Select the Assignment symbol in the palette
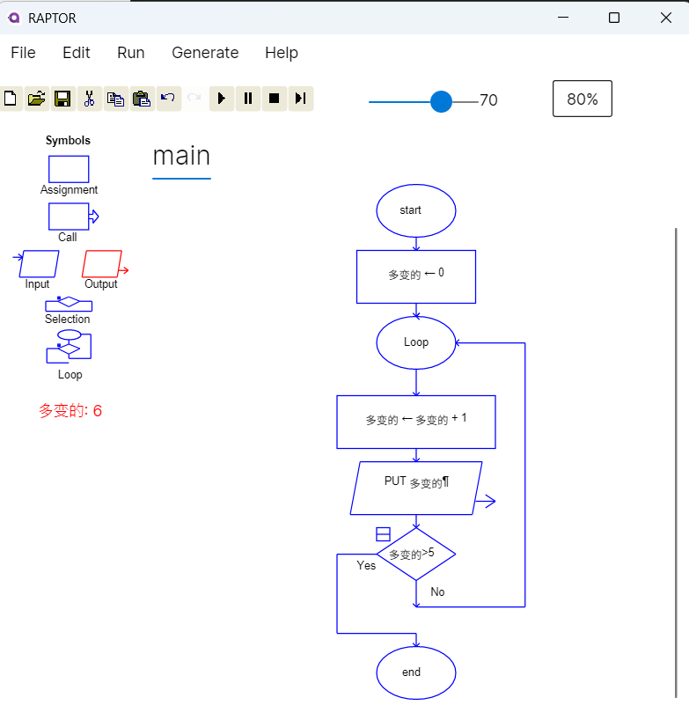689x720 pixels. click(69, 169)
